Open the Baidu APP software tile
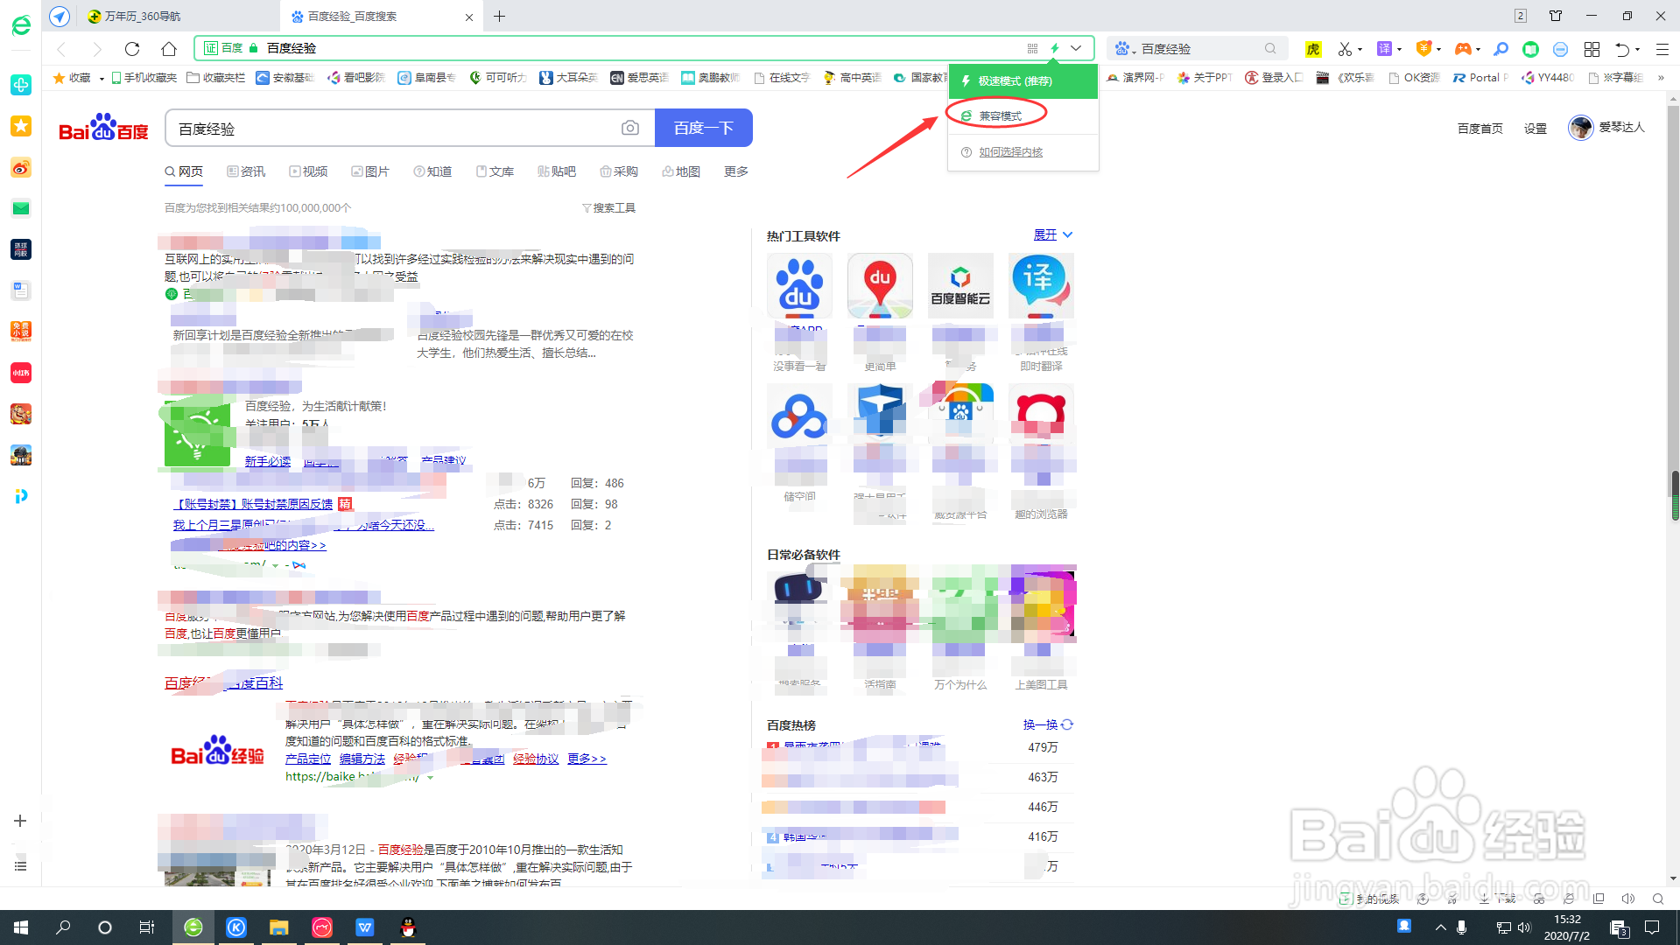 pyautogui.click(x=799, y=286)
